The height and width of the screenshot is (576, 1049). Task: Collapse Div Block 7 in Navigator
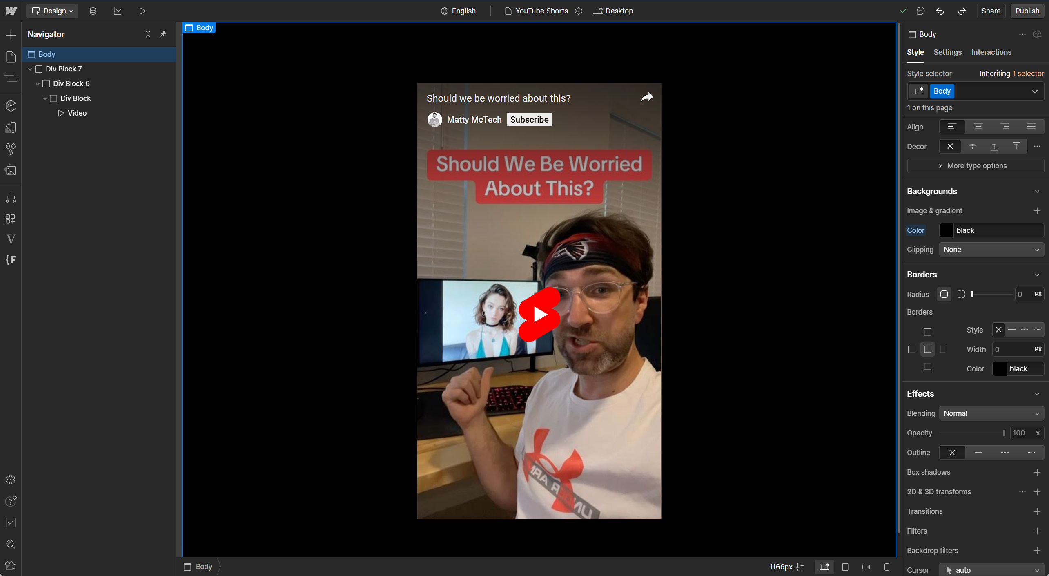[x=30, y=69]
